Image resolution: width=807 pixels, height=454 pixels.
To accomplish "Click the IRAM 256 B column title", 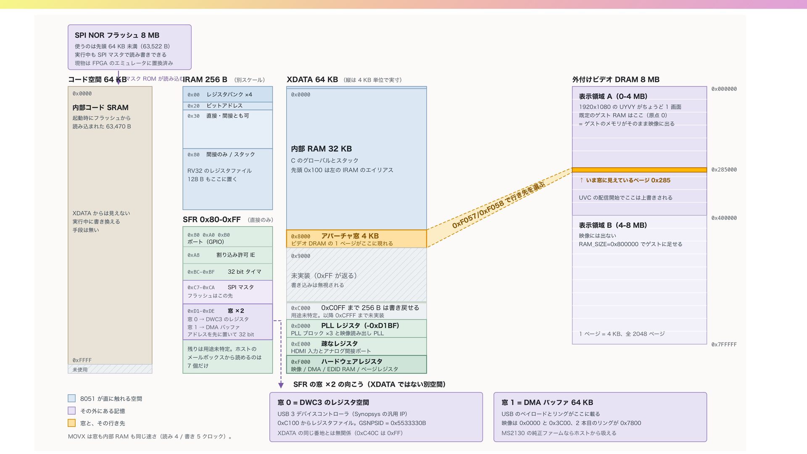I will (205, 79).
